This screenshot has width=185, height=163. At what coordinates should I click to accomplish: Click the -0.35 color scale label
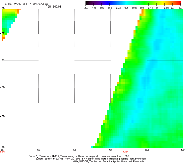coord(118,8)
